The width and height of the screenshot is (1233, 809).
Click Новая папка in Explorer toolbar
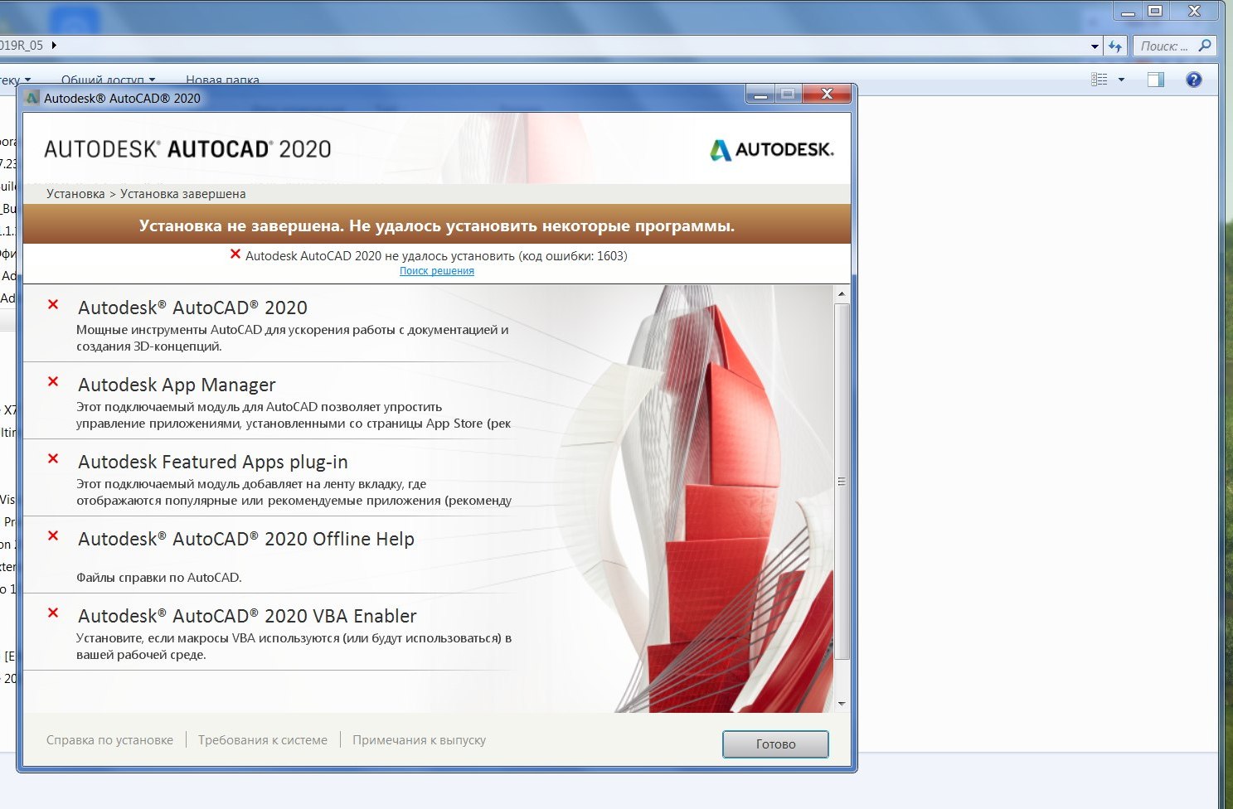click(x=222, y=80)
